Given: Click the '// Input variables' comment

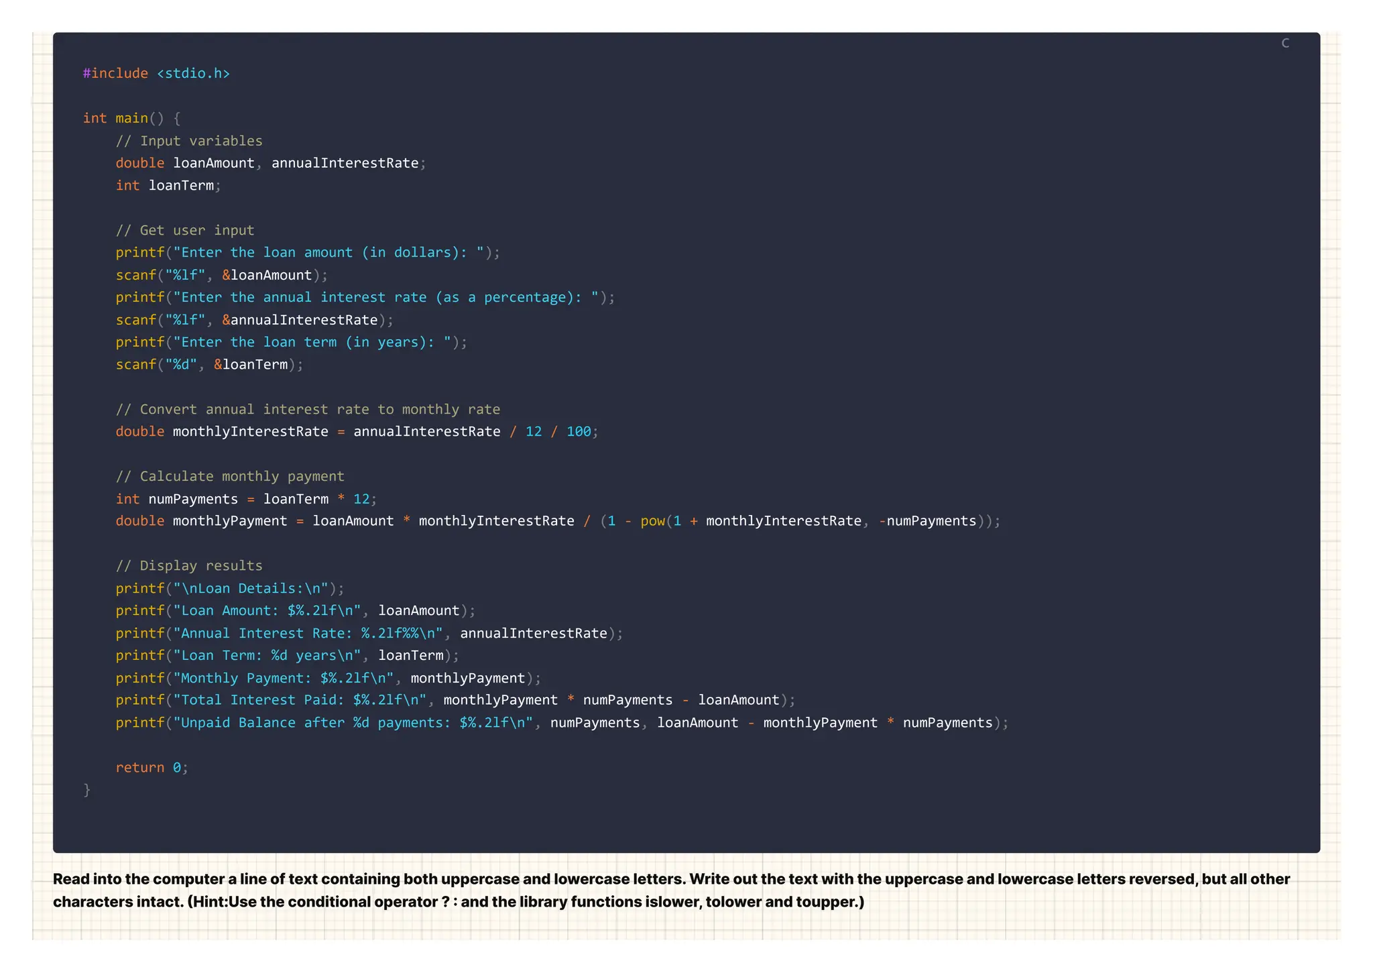Looking at the screenshot, I should pos(189,141).
